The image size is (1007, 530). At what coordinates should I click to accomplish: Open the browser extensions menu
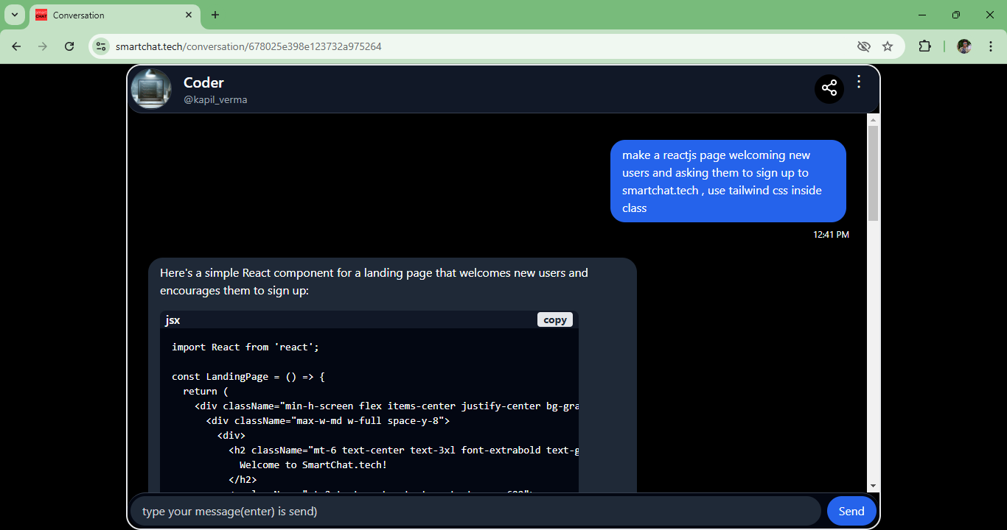click(x=924, y=46)
